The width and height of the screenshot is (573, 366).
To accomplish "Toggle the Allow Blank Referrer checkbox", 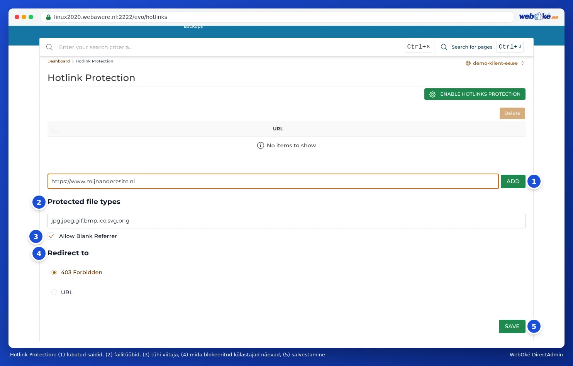I will 51,236.
